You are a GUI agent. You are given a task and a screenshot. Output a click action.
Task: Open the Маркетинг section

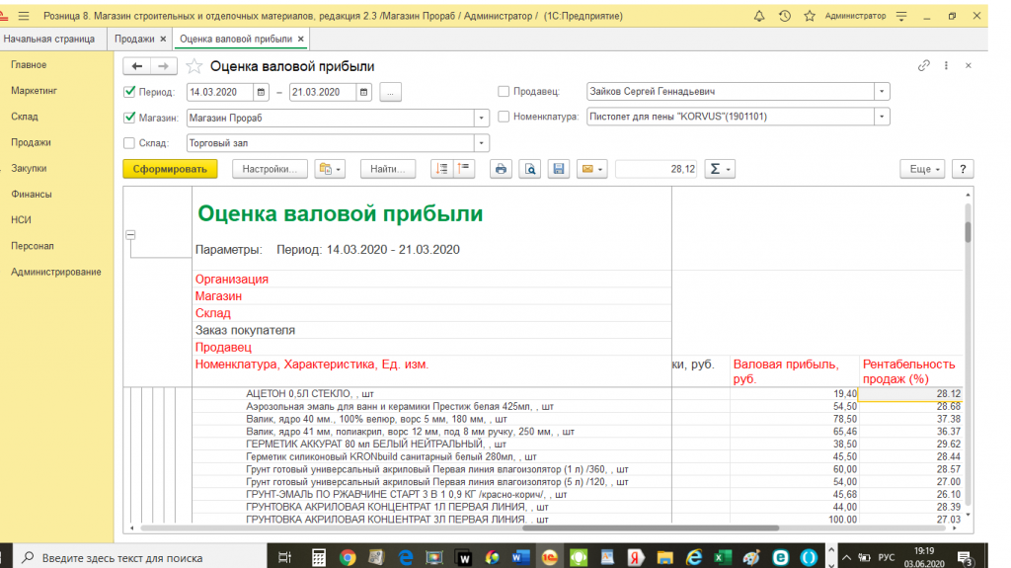[x=34, y=90]
